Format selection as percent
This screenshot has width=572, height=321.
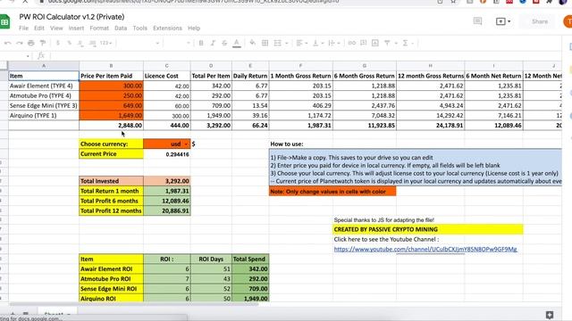(x=69, y=43)
